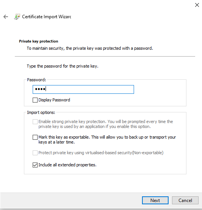Screen dimensions: 202x210
Task: Go back using the left arrow icon
Action: pyautogui.click(x=6, y=17)
